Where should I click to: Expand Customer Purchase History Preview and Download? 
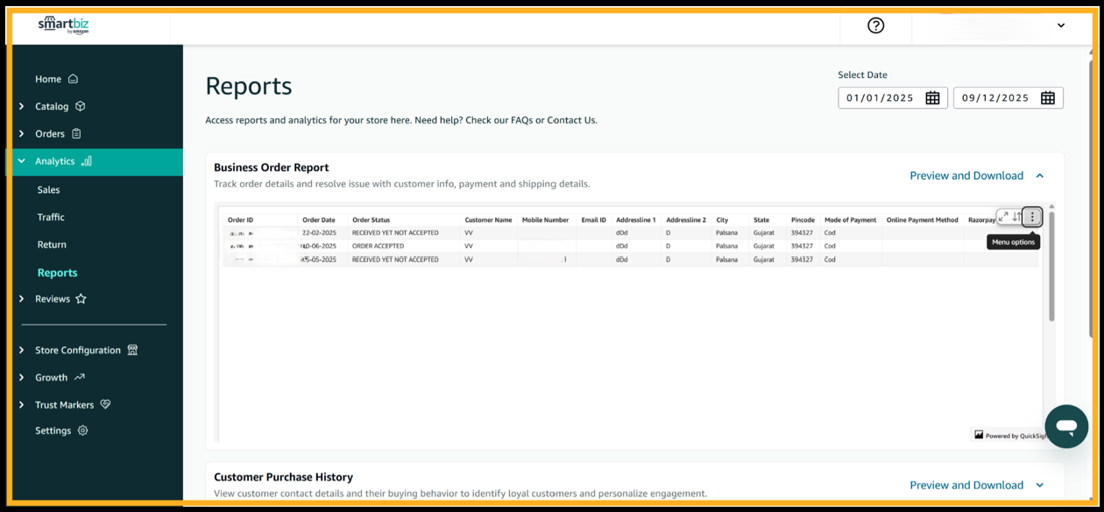[977, 485]
